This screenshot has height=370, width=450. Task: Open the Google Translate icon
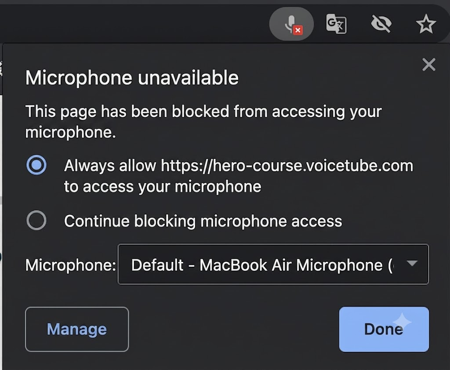point(336,24)
